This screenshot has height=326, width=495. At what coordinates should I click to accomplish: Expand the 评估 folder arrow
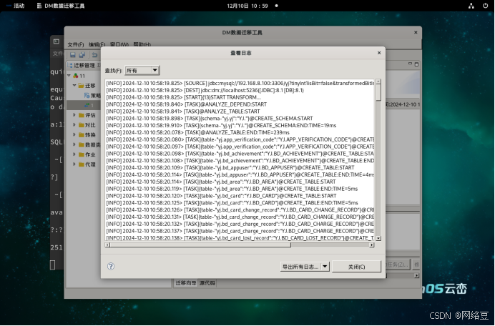pyautogui.click(x=74, y=115)
